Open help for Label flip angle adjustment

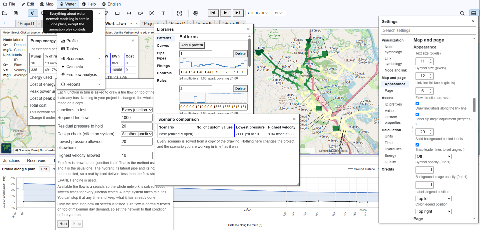coord(416,124)
